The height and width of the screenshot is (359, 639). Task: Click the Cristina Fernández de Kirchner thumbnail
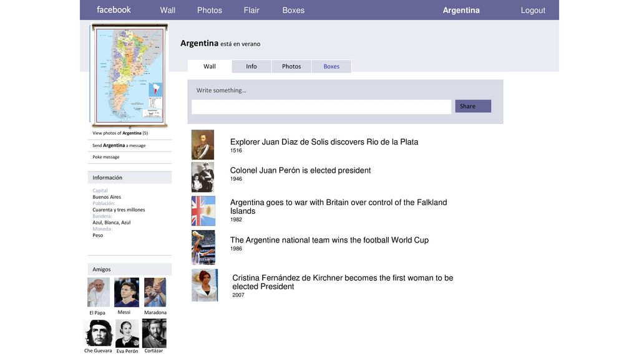point(205,285)
